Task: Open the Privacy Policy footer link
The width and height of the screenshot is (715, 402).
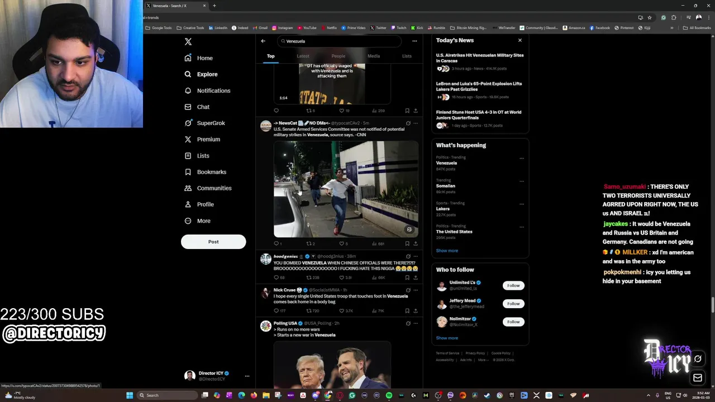Action: tap(475, 353)
